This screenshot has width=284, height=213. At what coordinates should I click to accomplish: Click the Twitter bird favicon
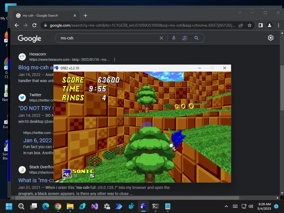tap(22, 97)
